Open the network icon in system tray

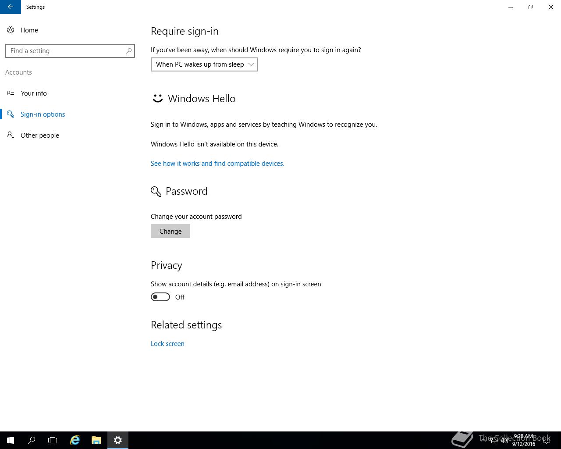(x=494, y=440)
